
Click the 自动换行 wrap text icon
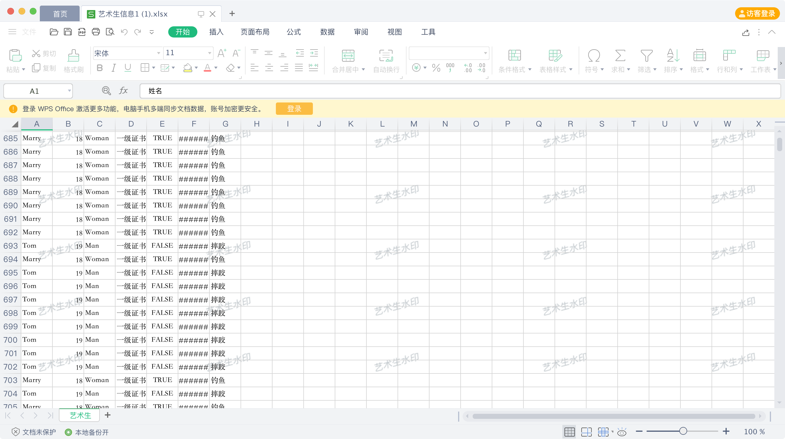tap(386, 56)
